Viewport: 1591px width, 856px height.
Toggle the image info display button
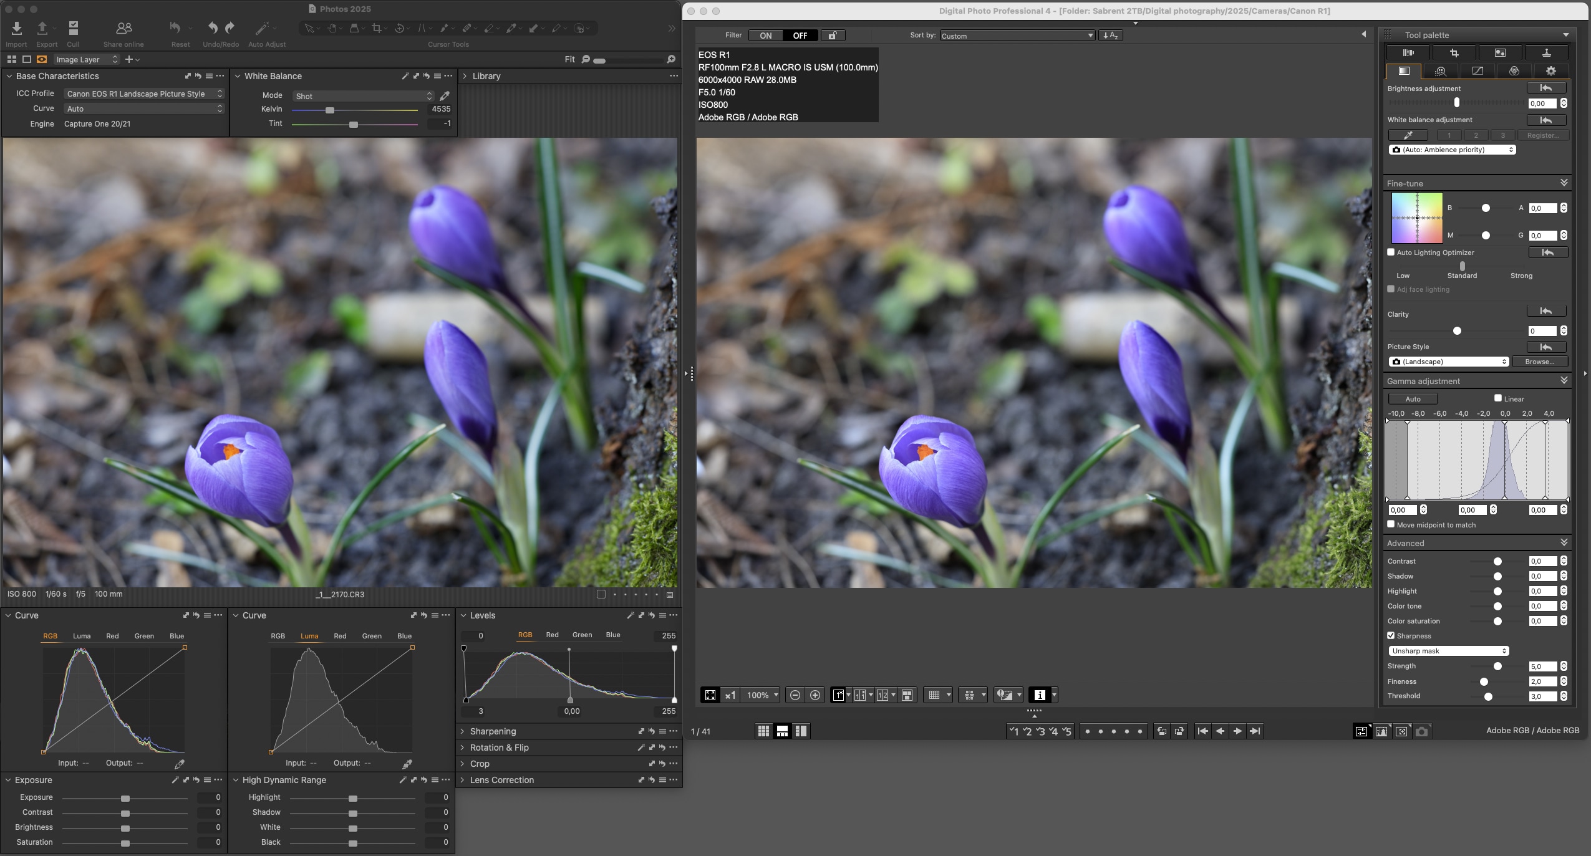pyautogui.click(x=1039, y=695)
